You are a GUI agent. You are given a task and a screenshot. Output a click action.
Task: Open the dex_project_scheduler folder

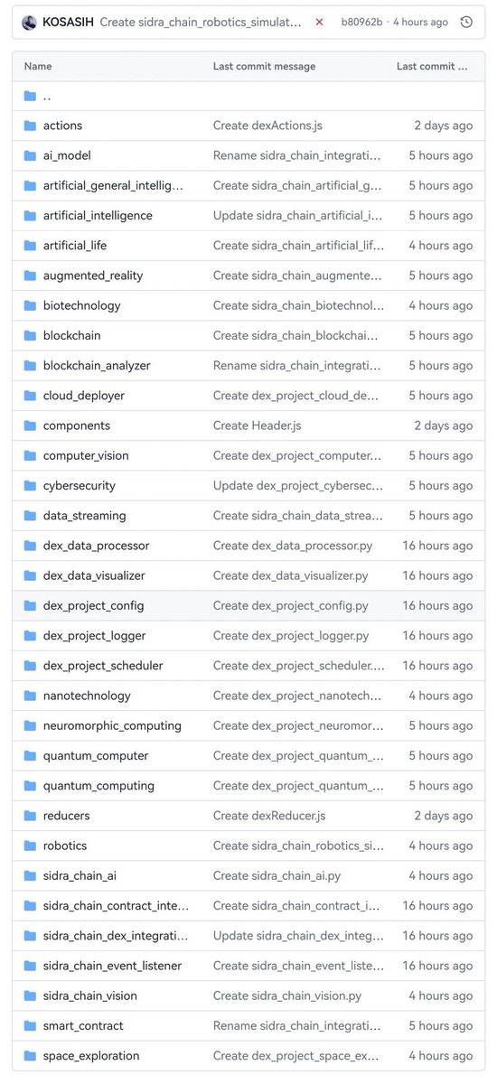pyautogui.click(x=103, y=666)
